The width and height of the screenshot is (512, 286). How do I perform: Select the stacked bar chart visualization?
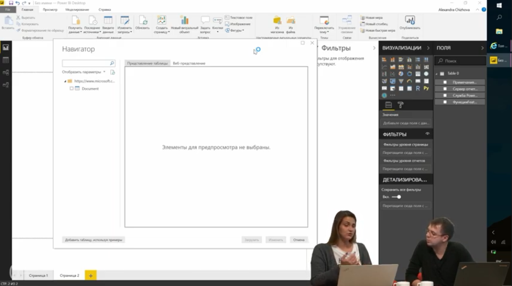coord(384,60)
